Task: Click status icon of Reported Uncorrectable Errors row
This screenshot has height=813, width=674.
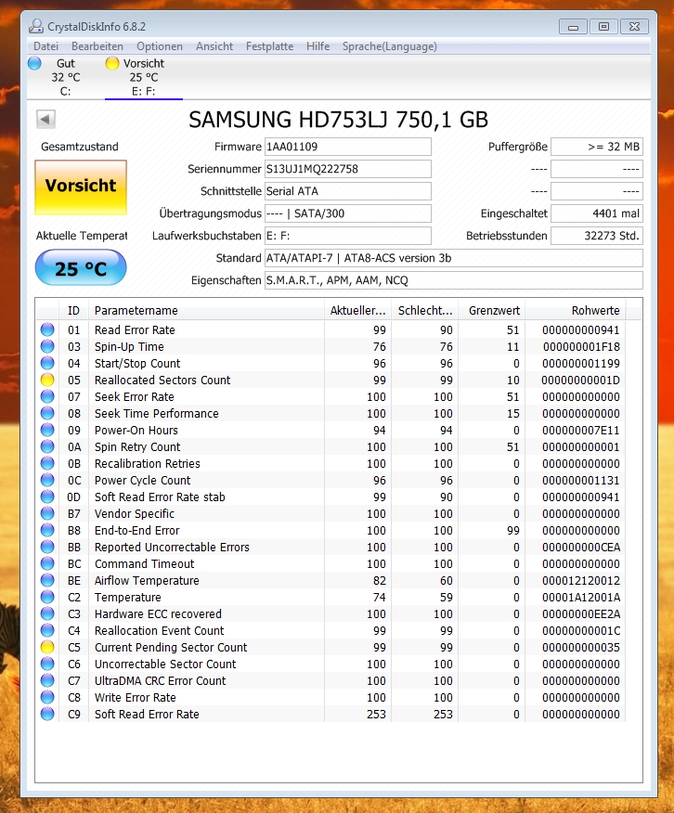Action: click(47, 547)
